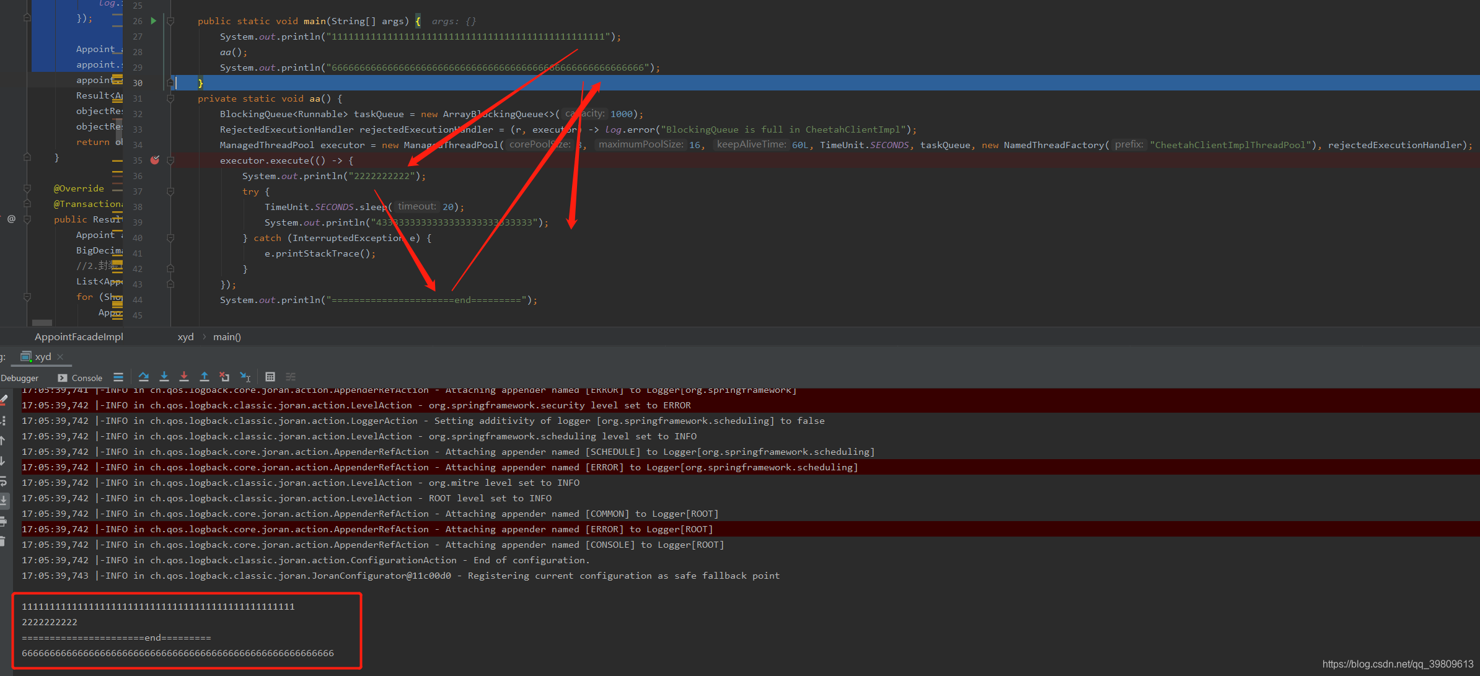The image size is (1480, 676).
Task: Click the xyd breadcrumb item
Action: (x=185, y=337)
